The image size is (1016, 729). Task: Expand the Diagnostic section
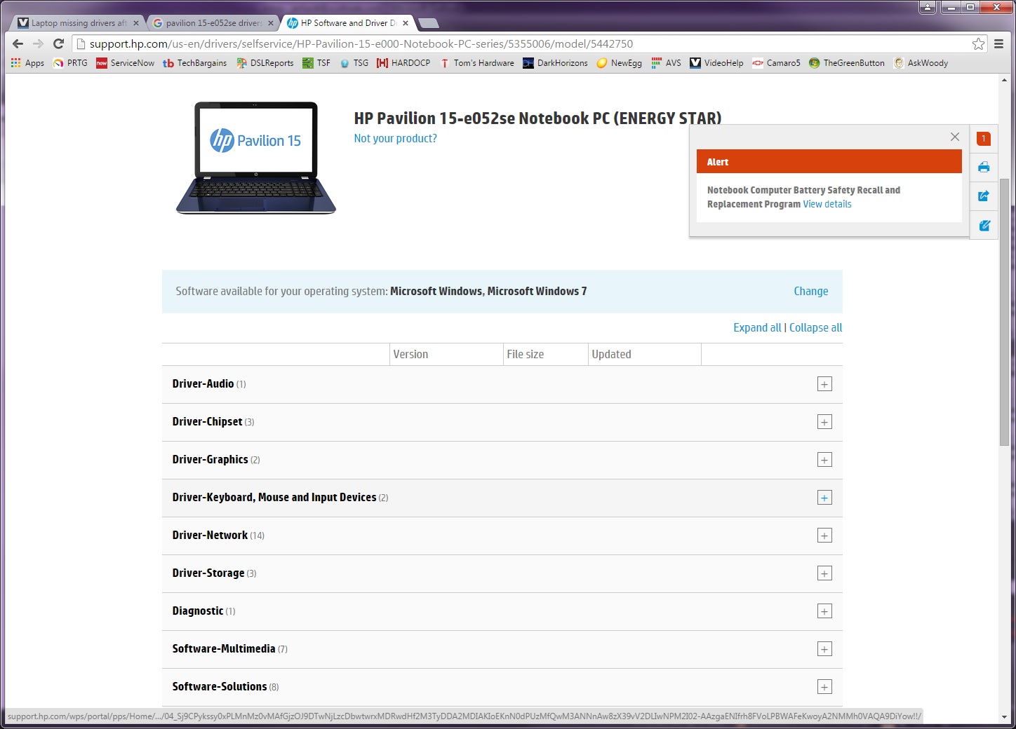[x=824, y=611]
